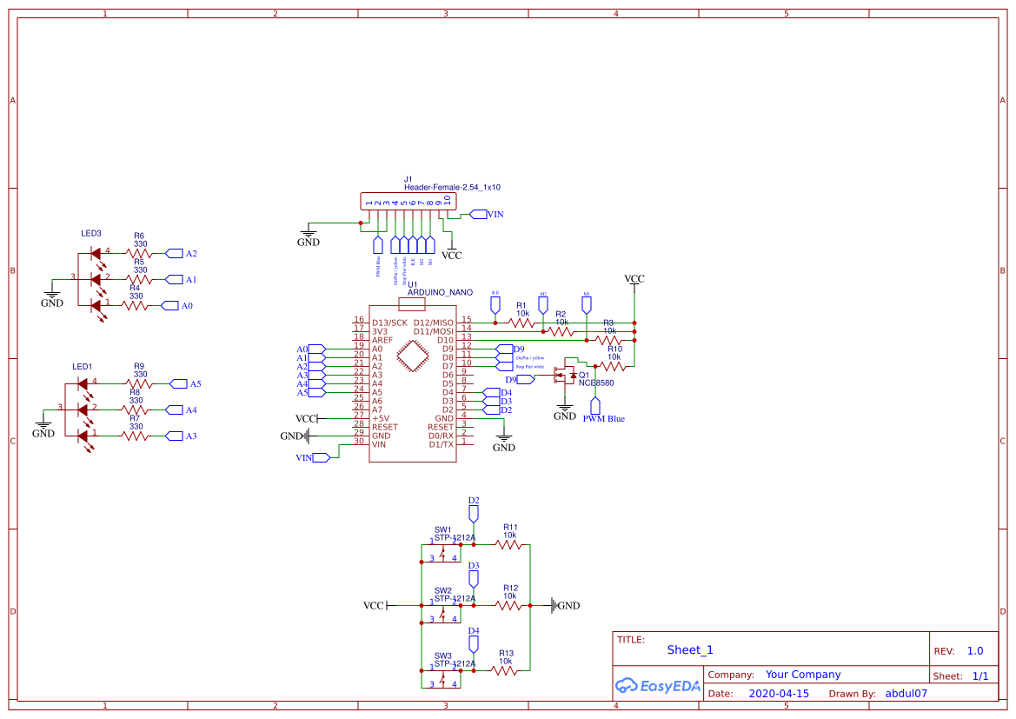Select the VIN net flag beside J1
This screenshot has height=719, width=1016.
pos(478,214)
